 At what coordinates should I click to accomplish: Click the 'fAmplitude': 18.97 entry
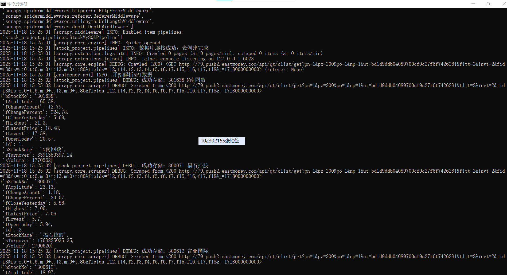coord(29,272)
